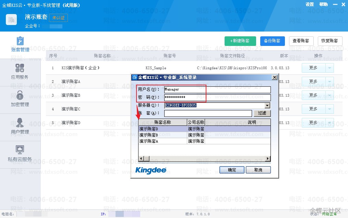Click the 公司名称 column header in dialog
Viewport: 348px width, 218px height.
tap(196, 122)
